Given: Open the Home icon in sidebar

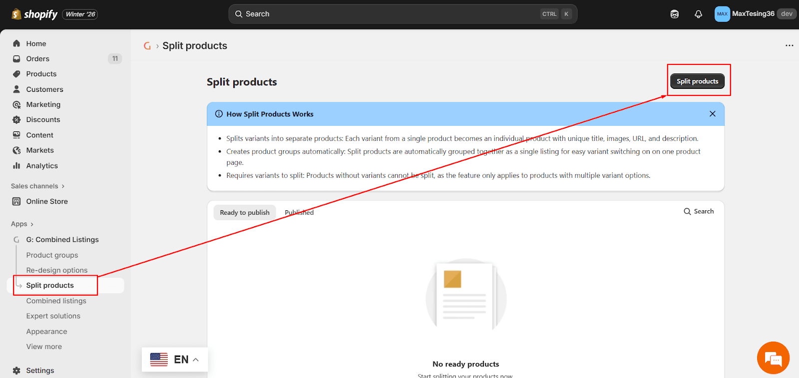Looking at the screenshot, I should pyautogui.click(x=16, y=43).
